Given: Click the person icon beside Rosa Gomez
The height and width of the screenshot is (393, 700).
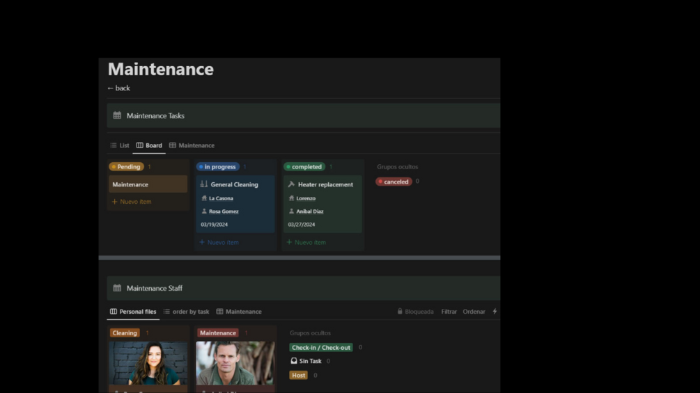Looking at the screenshot, I should (204, 211).
